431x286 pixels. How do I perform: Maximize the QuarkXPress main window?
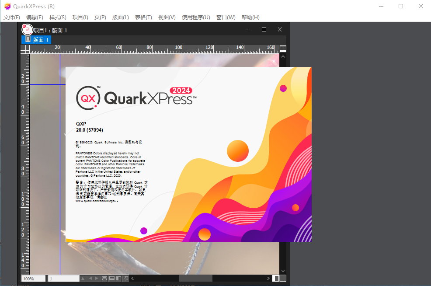(401, 6)
